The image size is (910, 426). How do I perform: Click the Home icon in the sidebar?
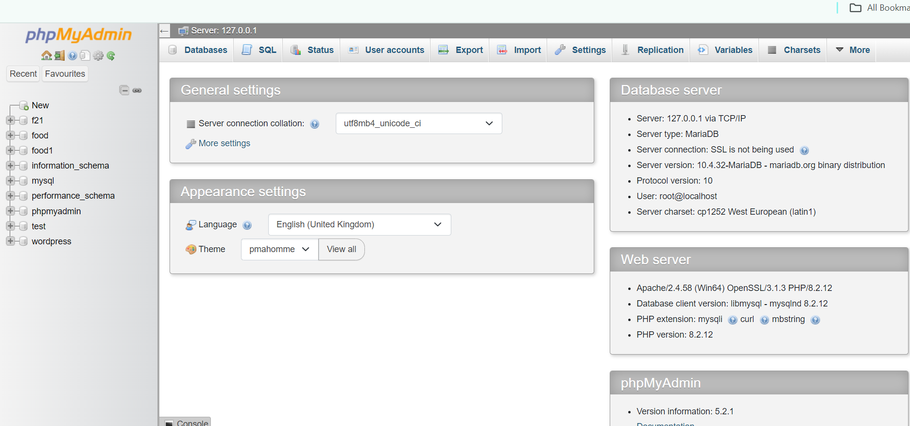(47, 55)
